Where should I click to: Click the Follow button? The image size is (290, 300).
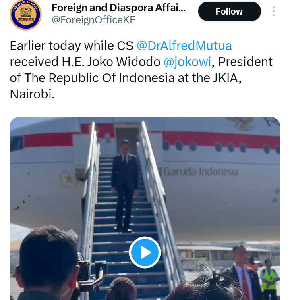point(230,11)
